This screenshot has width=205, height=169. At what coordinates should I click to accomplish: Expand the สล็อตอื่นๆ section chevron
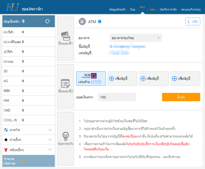coord(50,149)
